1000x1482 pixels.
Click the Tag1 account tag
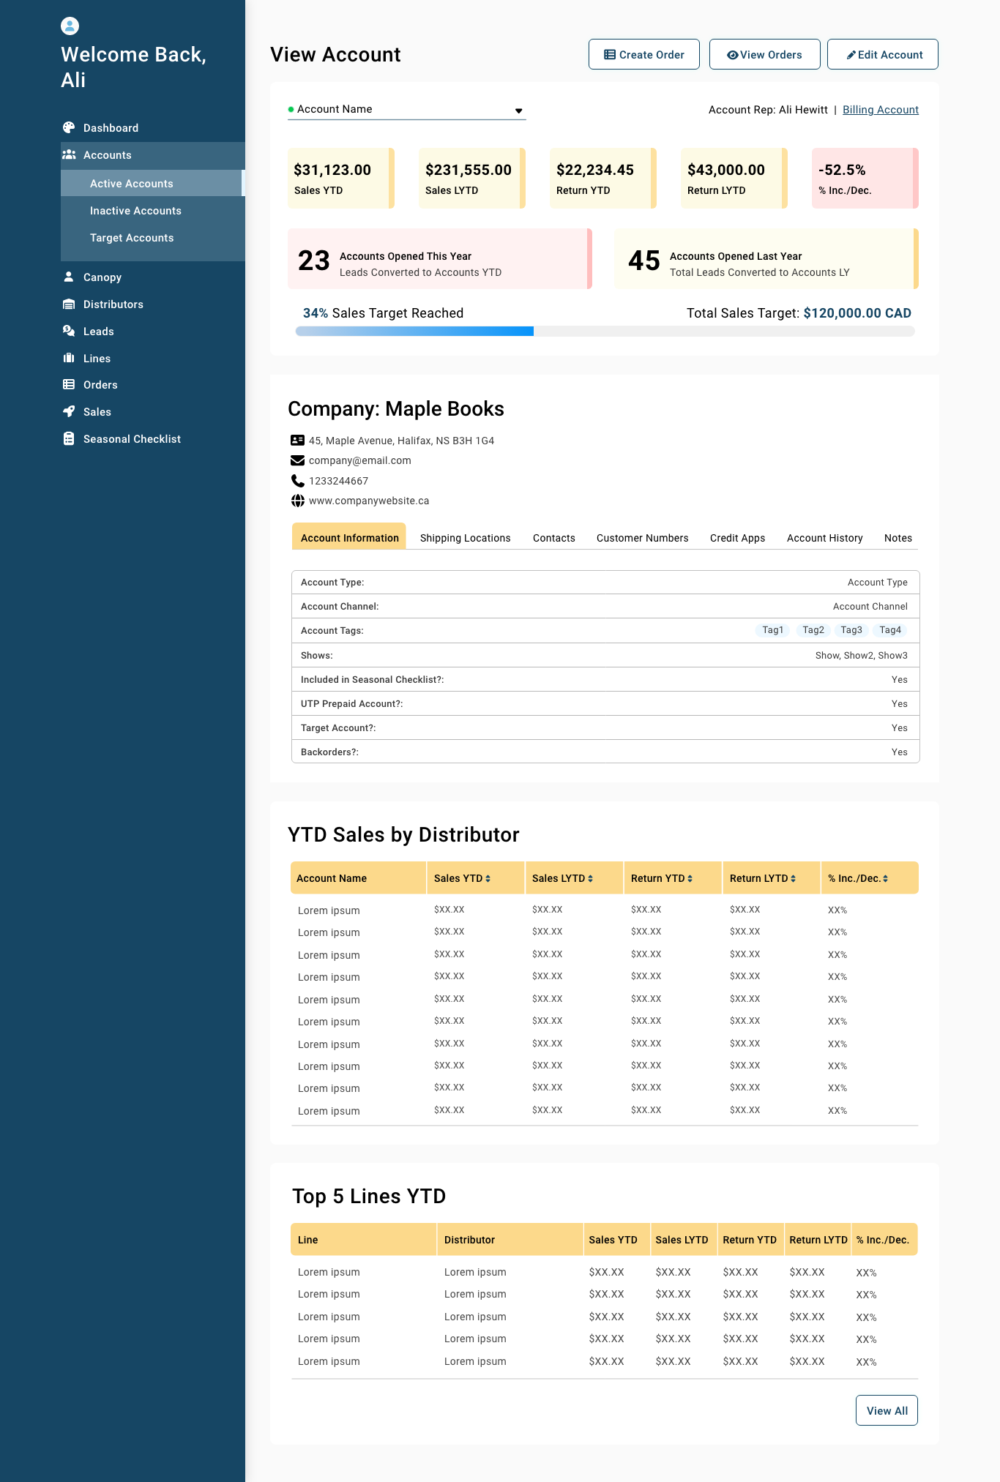pyautogui.click(x=772, y=630)
